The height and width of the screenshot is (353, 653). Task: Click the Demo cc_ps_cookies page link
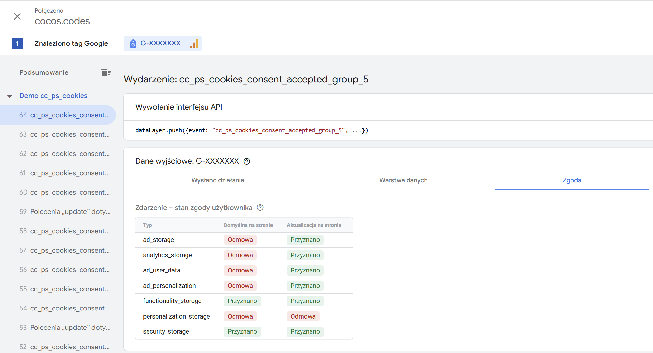click(53, 96)
